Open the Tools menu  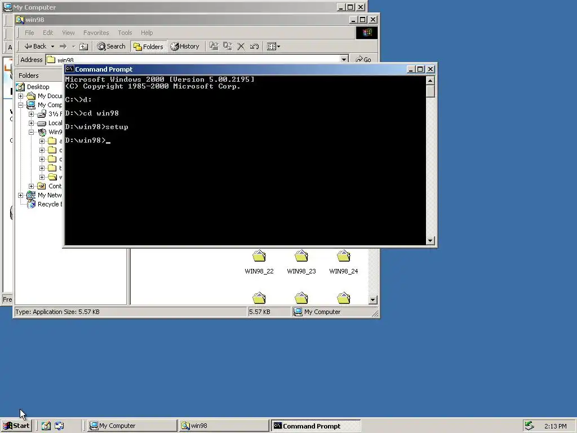click(x=125, y=33)
